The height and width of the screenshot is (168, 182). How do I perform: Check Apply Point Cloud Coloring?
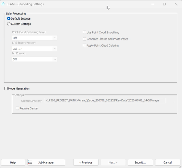pos(84,45)
